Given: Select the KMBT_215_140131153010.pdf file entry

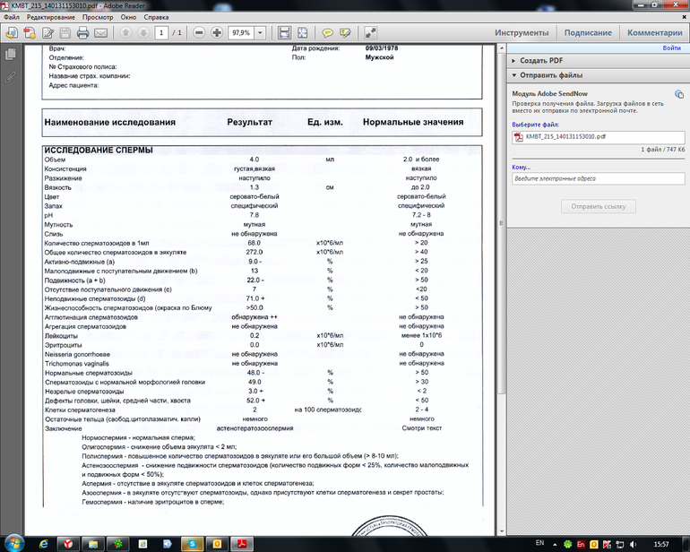Looking at the screenshot, I should pyautogui.click(x=598, y=137).
